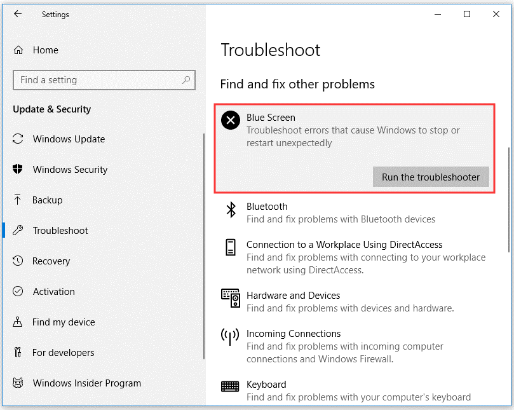The image size is (514, 410).
Task: Open Windows Insider Program section
Action: (x=87, y=383)
